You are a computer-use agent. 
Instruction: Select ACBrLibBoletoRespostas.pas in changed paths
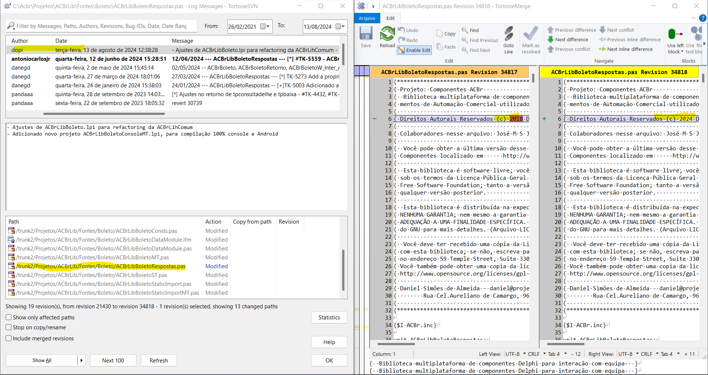101,266
